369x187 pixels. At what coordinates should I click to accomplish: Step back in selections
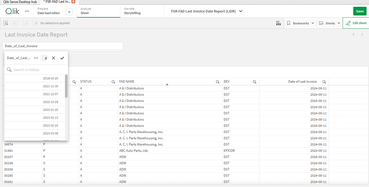(15, 23)
